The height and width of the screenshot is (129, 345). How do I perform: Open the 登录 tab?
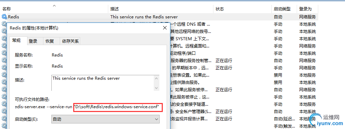click(x=33, y=41)
